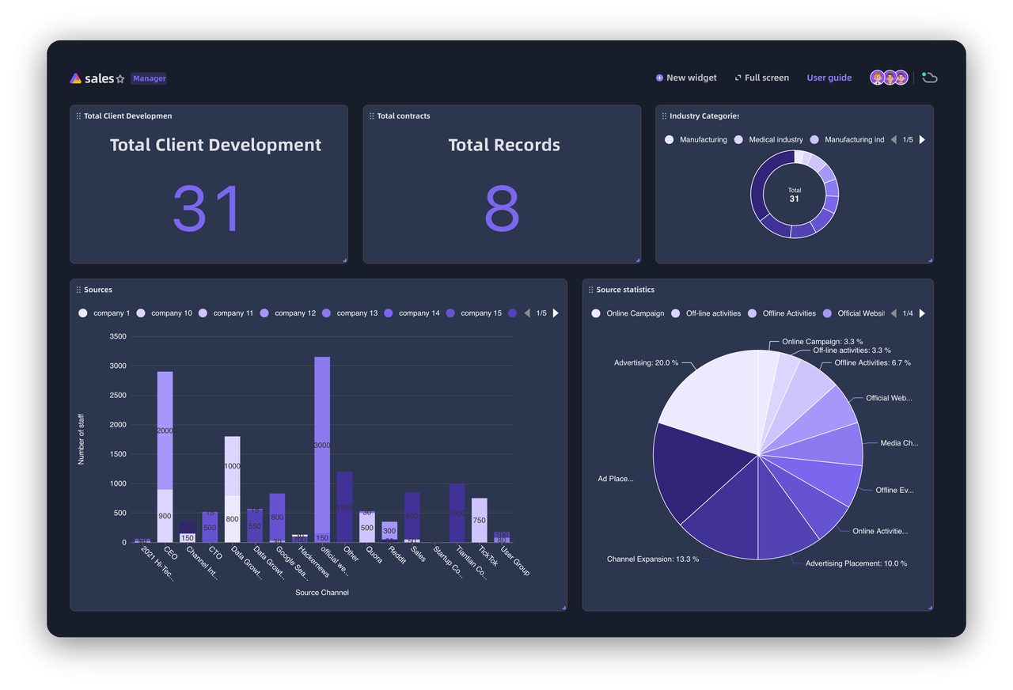Open the User guide link
This screenshot has height=690, width=1013.
pyautogui.click(x=829, y=78)
